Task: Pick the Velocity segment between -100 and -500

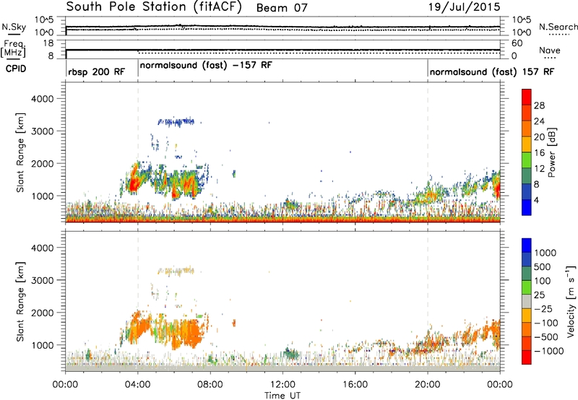Action: coord(527,329)
